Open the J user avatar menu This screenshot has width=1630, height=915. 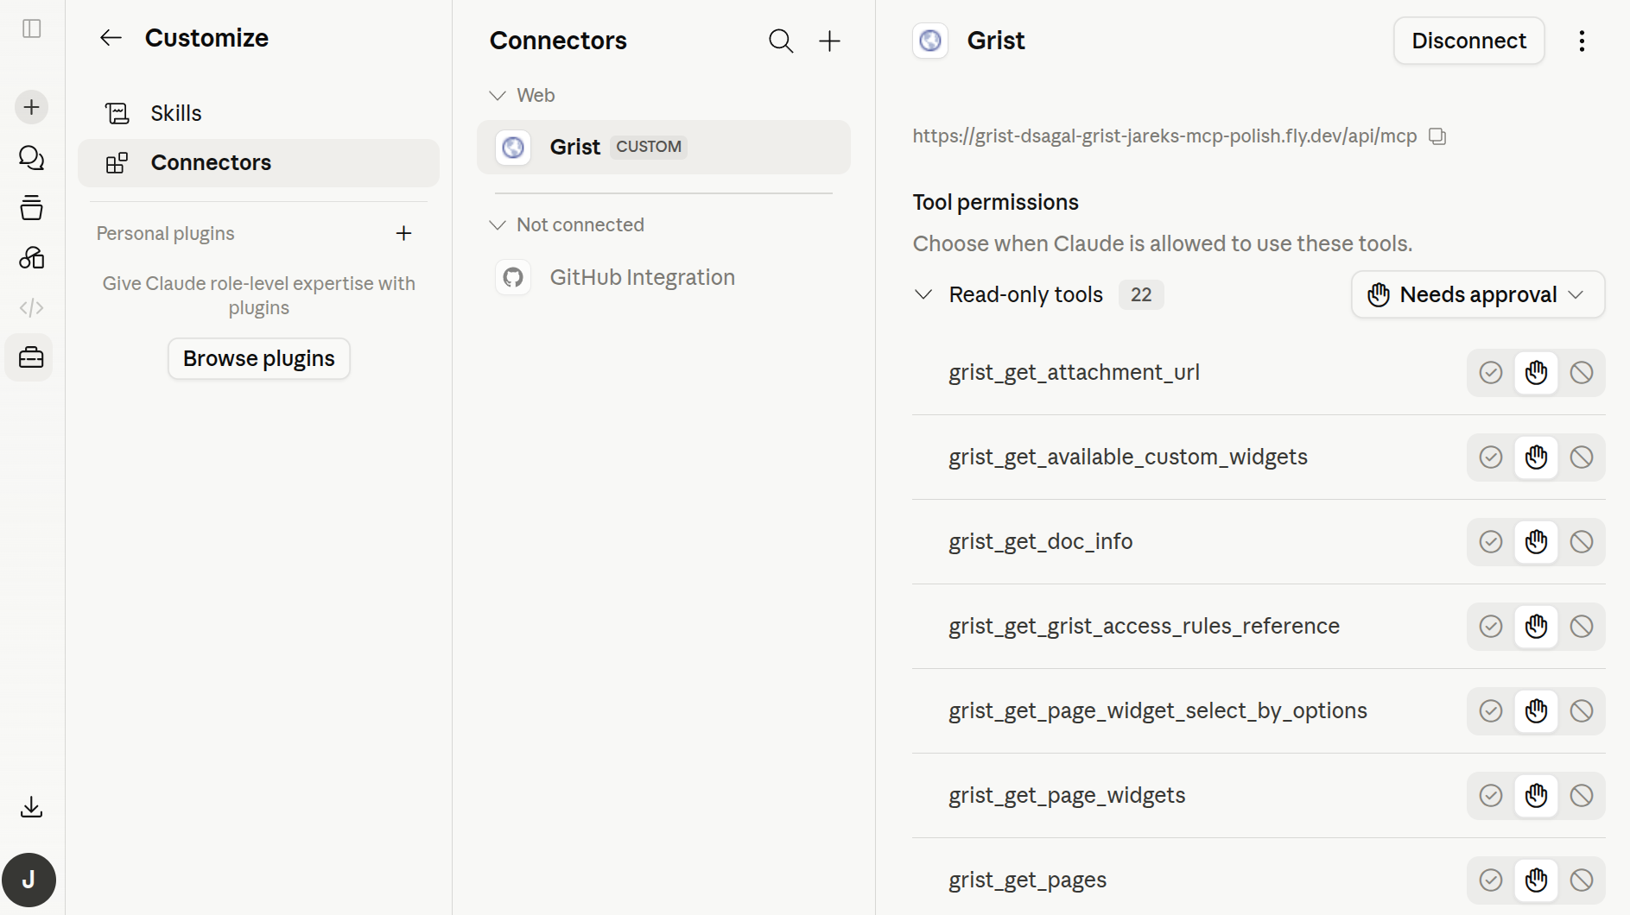[29, 880]
